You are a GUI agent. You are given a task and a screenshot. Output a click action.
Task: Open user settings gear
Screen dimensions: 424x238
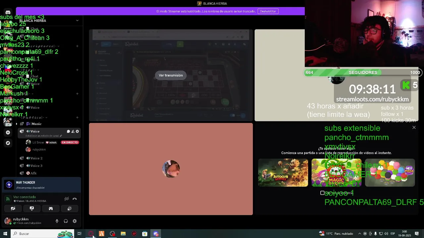75,221
